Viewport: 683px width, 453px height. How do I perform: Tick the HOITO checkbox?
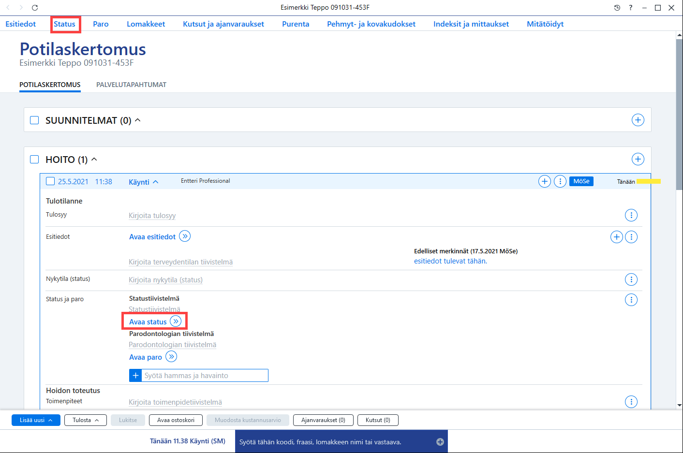[x=34, y=159]
